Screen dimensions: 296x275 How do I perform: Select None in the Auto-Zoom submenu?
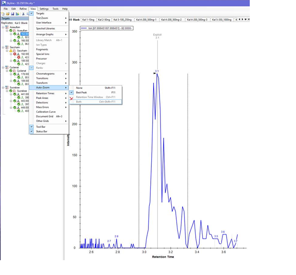80,87
